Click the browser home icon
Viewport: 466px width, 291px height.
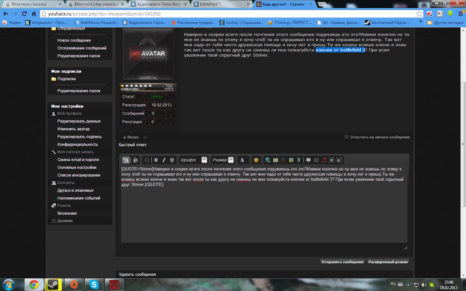tap(34, 14)
